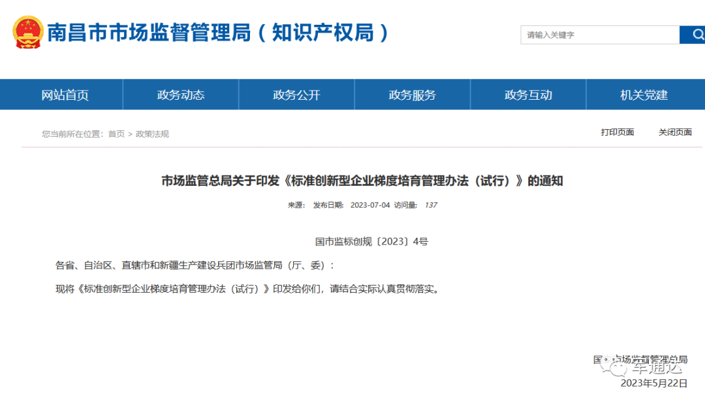
Task: Open the 政务服务 nav tab
Action: 413,95
